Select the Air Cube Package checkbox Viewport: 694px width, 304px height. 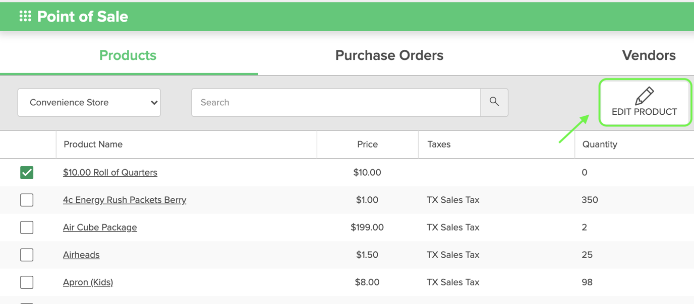pos(27,227)
